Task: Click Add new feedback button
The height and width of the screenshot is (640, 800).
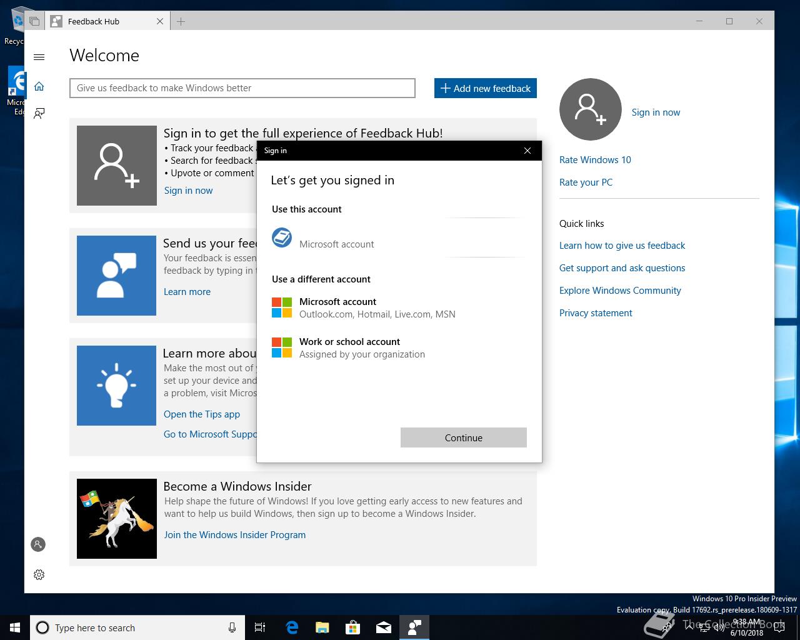Action: click(x=486, y=88)
